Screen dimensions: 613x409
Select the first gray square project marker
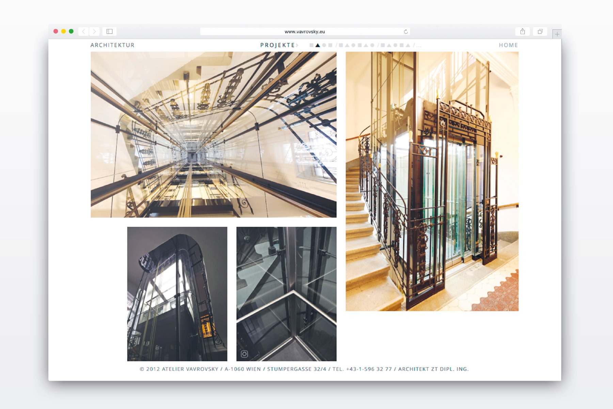click(311, 45)
